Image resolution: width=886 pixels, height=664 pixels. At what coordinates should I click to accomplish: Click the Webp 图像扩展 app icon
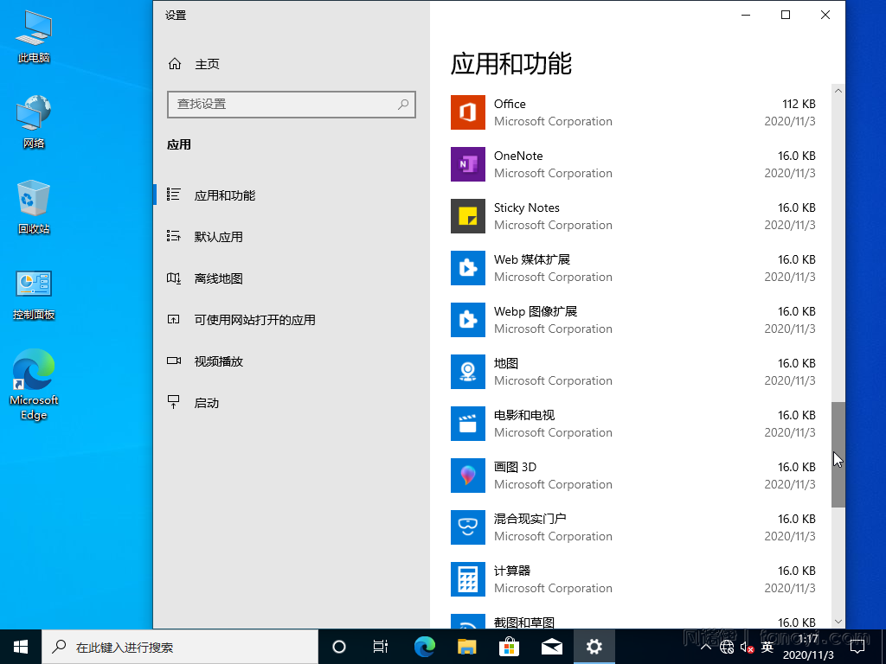coord(468,320)
